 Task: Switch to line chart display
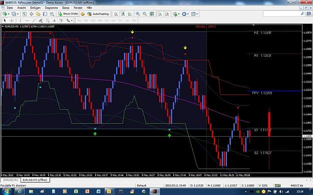point(130,14)
